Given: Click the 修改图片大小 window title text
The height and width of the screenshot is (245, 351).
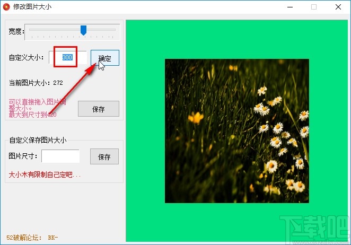Looking at the screenshot, I should pyautogui.click(x=32, y=7).
